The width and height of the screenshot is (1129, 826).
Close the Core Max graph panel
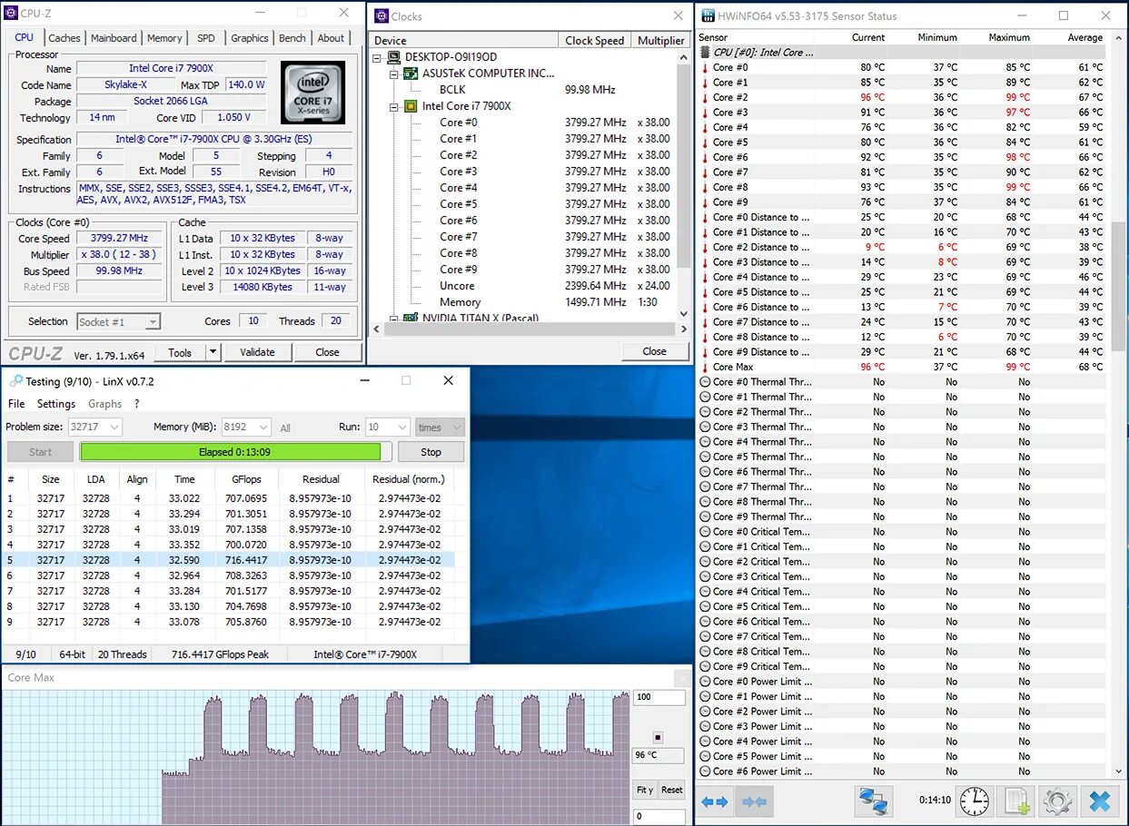[x=682, y=678]
